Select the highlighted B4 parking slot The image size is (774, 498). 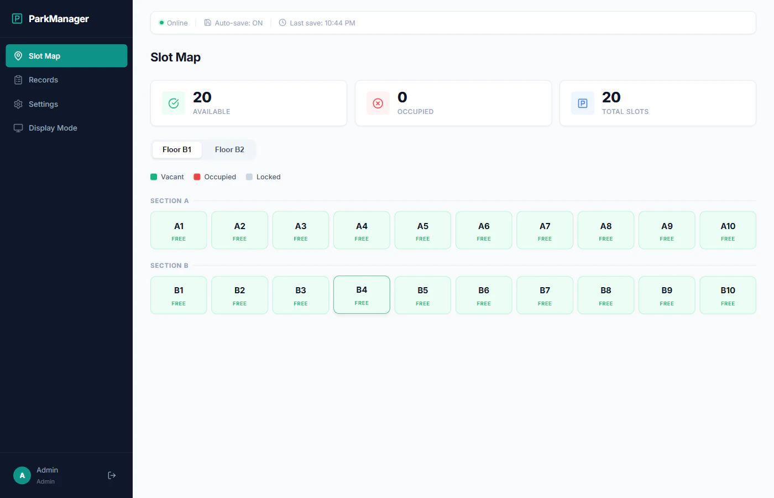pyautogui.click(x=362, y=294)
